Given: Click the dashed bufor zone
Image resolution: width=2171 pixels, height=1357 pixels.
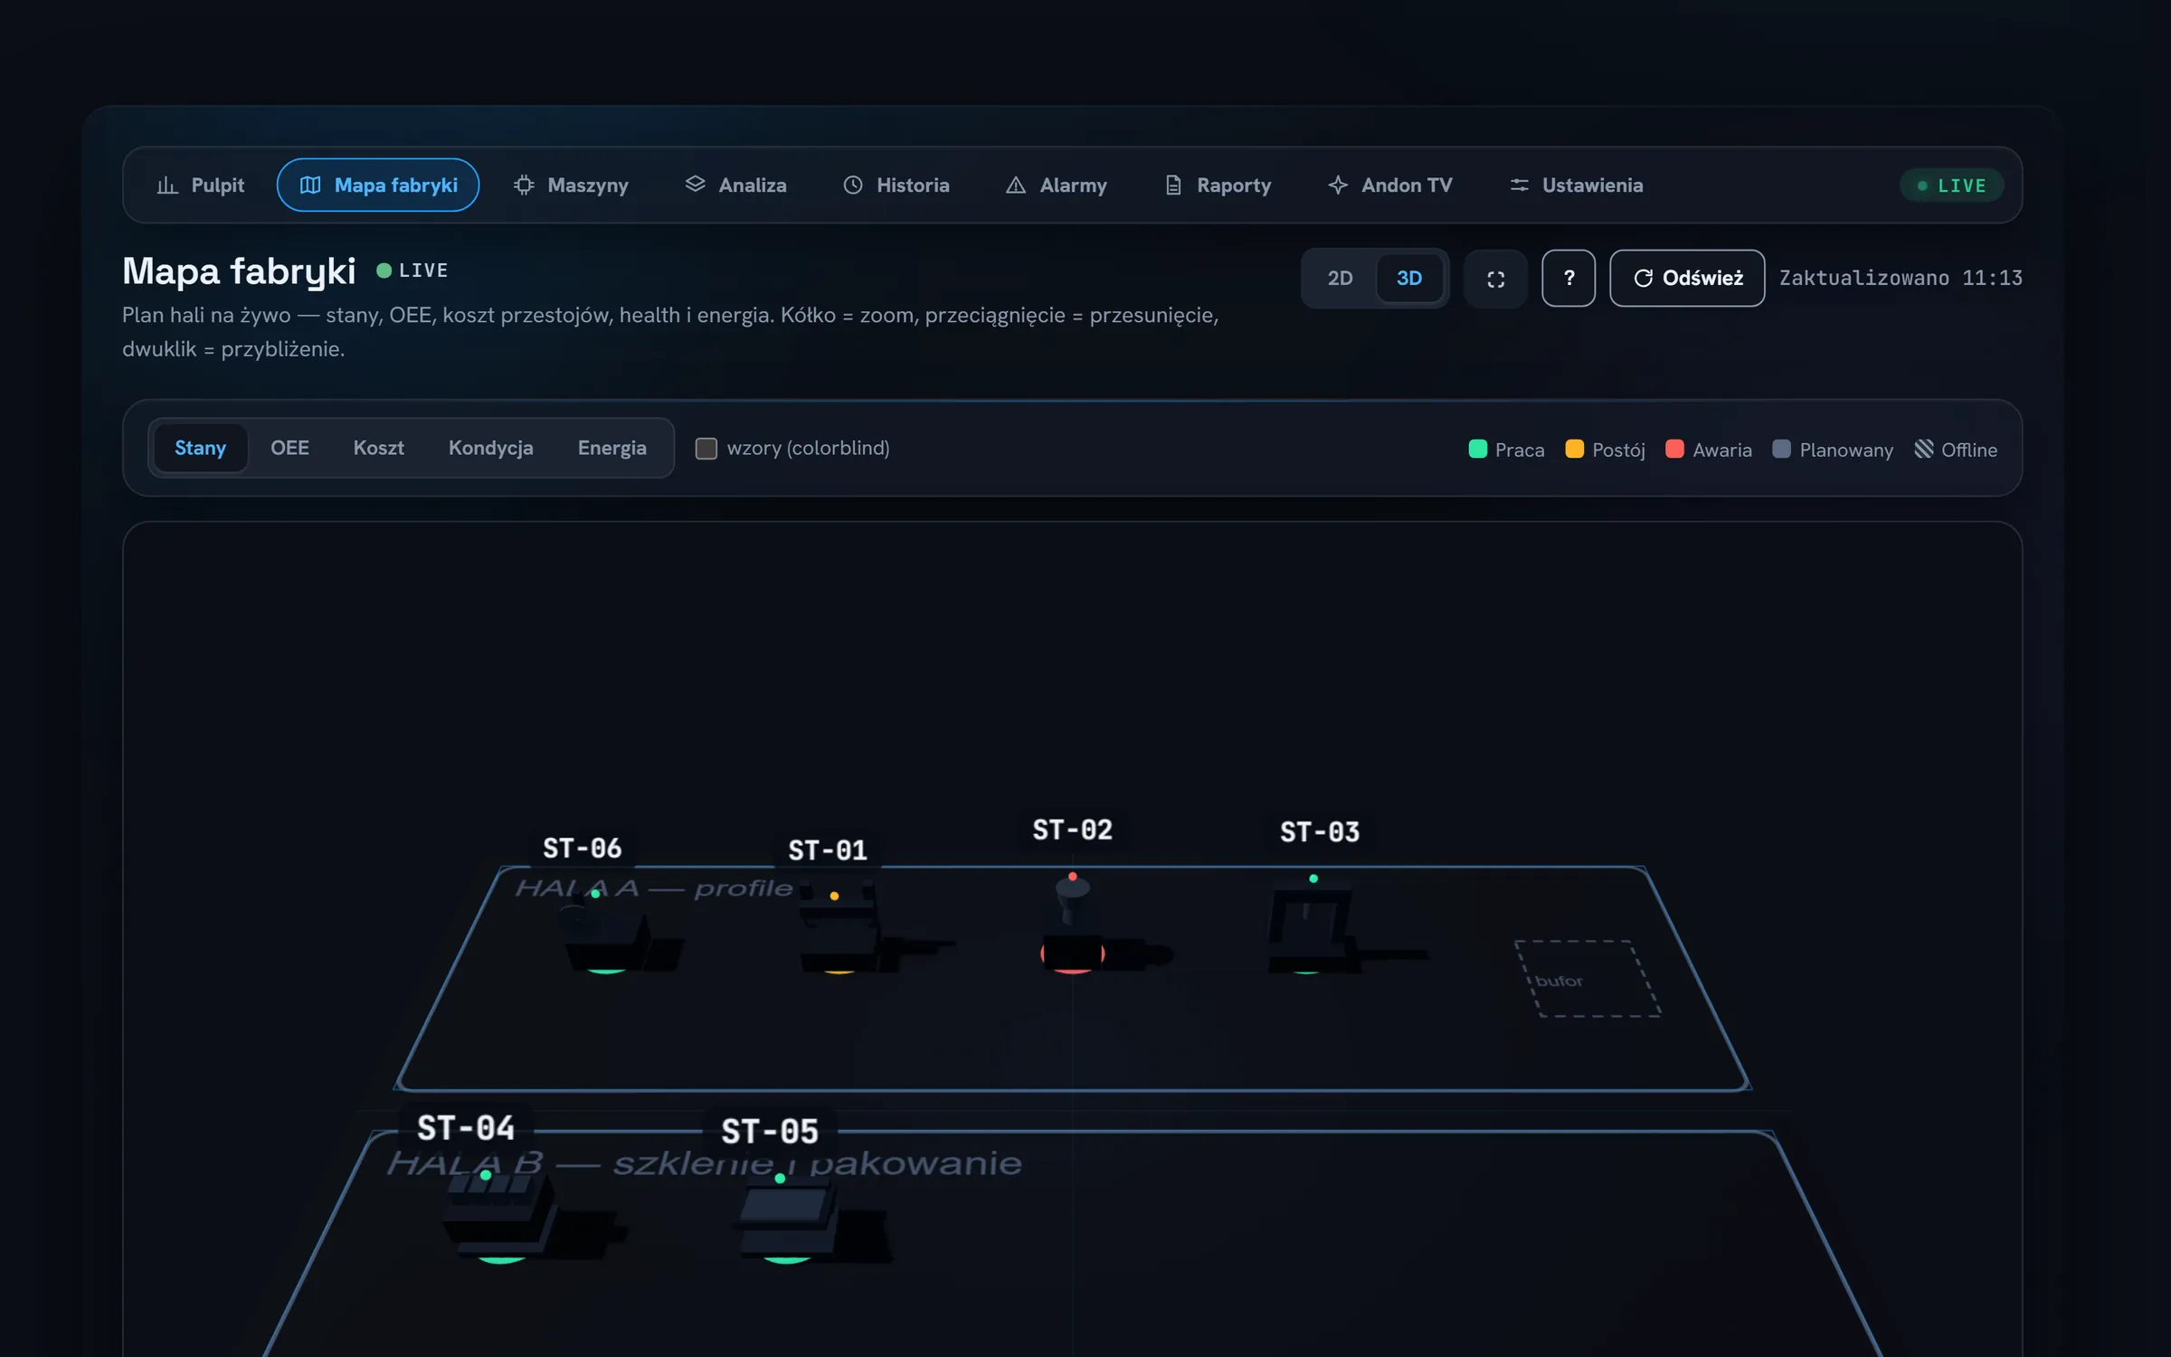Looking at the screenshot, I should coord(1588,979).
